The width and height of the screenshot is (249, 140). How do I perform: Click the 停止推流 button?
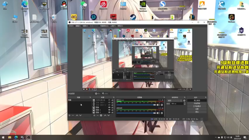(x=197, y=100)
